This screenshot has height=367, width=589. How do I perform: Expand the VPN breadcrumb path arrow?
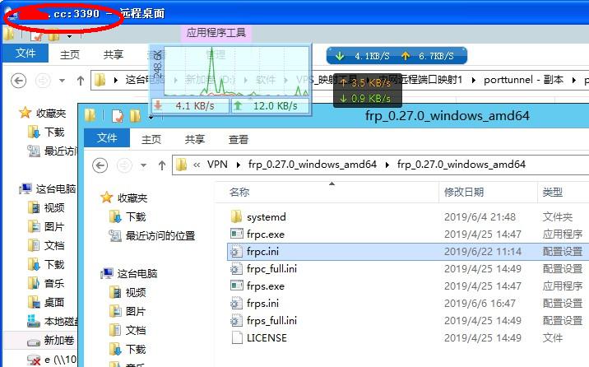tap(241, 165)
